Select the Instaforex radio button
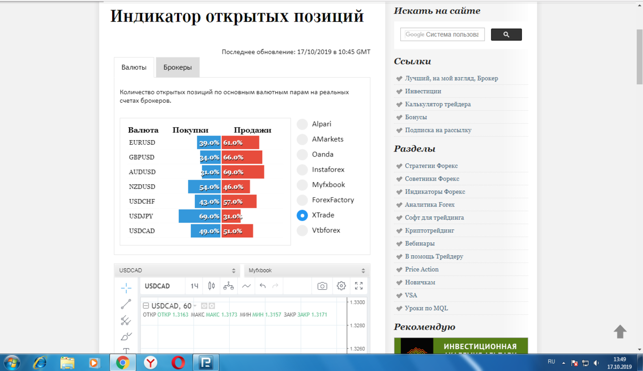643x371 pixels. [x=302, y=170]
